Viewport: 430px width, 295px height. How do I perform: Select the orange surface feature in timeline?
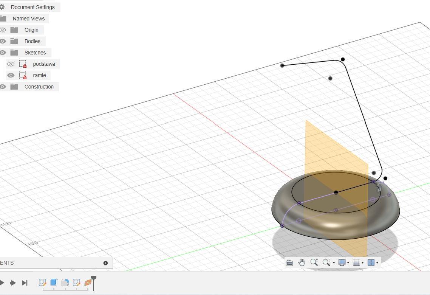click(88, 283)
